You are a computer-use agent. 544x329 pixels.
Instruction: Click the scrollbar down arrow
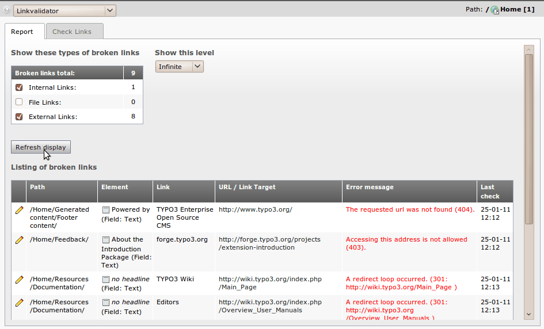click(x=528, y=314)
